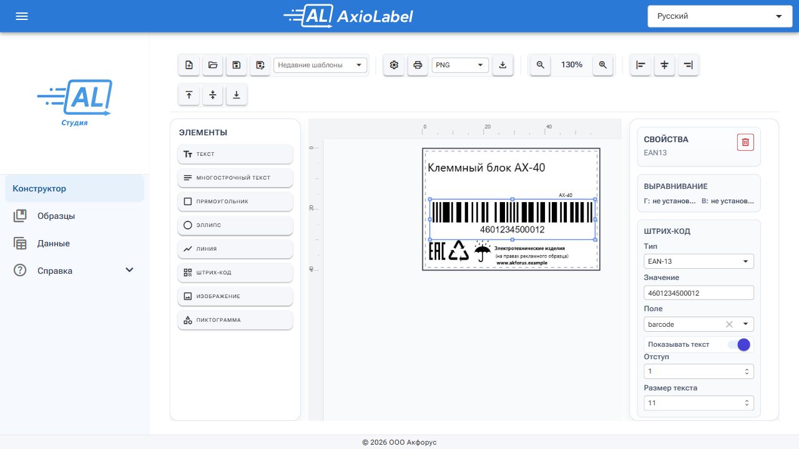Toggle the Показывать текст switch

click(738, 344)
